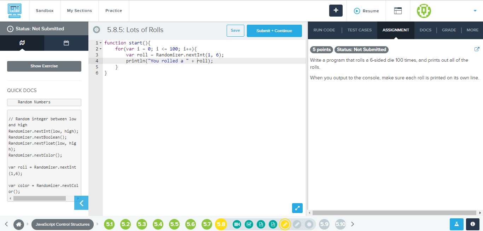Switch to the TEST CASES tab
Screen dimensions: 483x231
pos(360,30)
